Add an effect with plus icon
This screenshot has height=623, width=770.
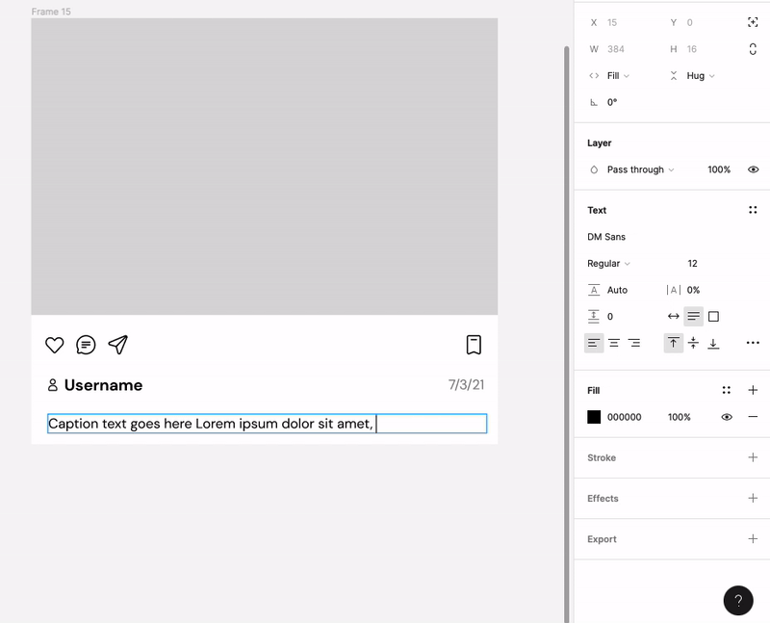coord(753,498)
